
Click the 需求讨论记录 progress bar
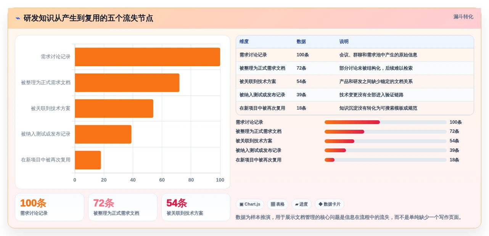pyautogui.click(x=385, y=122)
